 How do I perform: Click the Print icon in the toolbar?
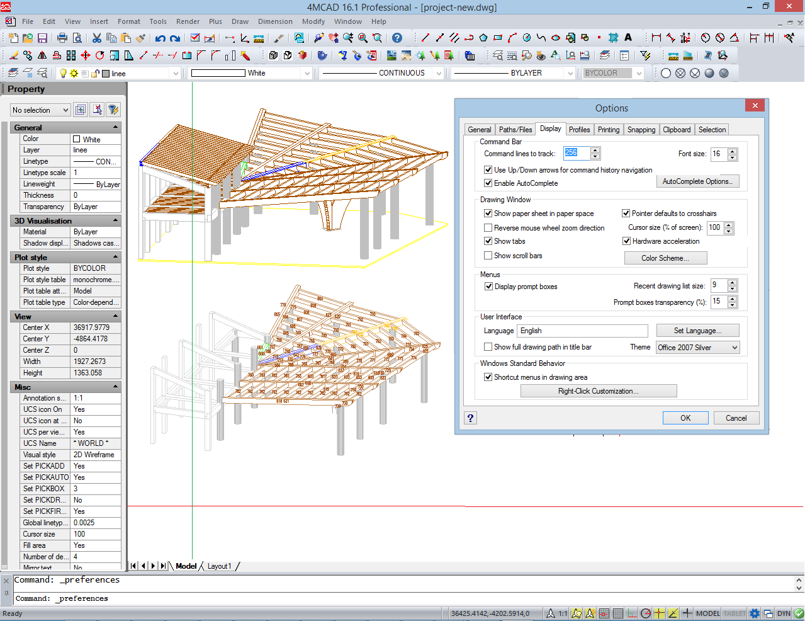click(x=62, y=38)
